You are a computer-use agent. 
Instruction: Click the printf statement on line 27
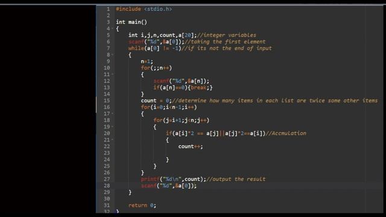click(x=174, y=179)
